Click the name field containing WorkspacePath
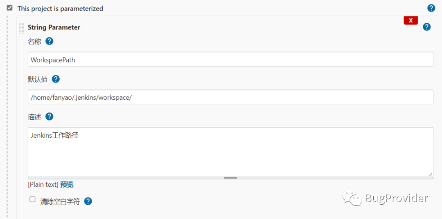This screenshot has height=219, width=442. click(x=230, y=60)
